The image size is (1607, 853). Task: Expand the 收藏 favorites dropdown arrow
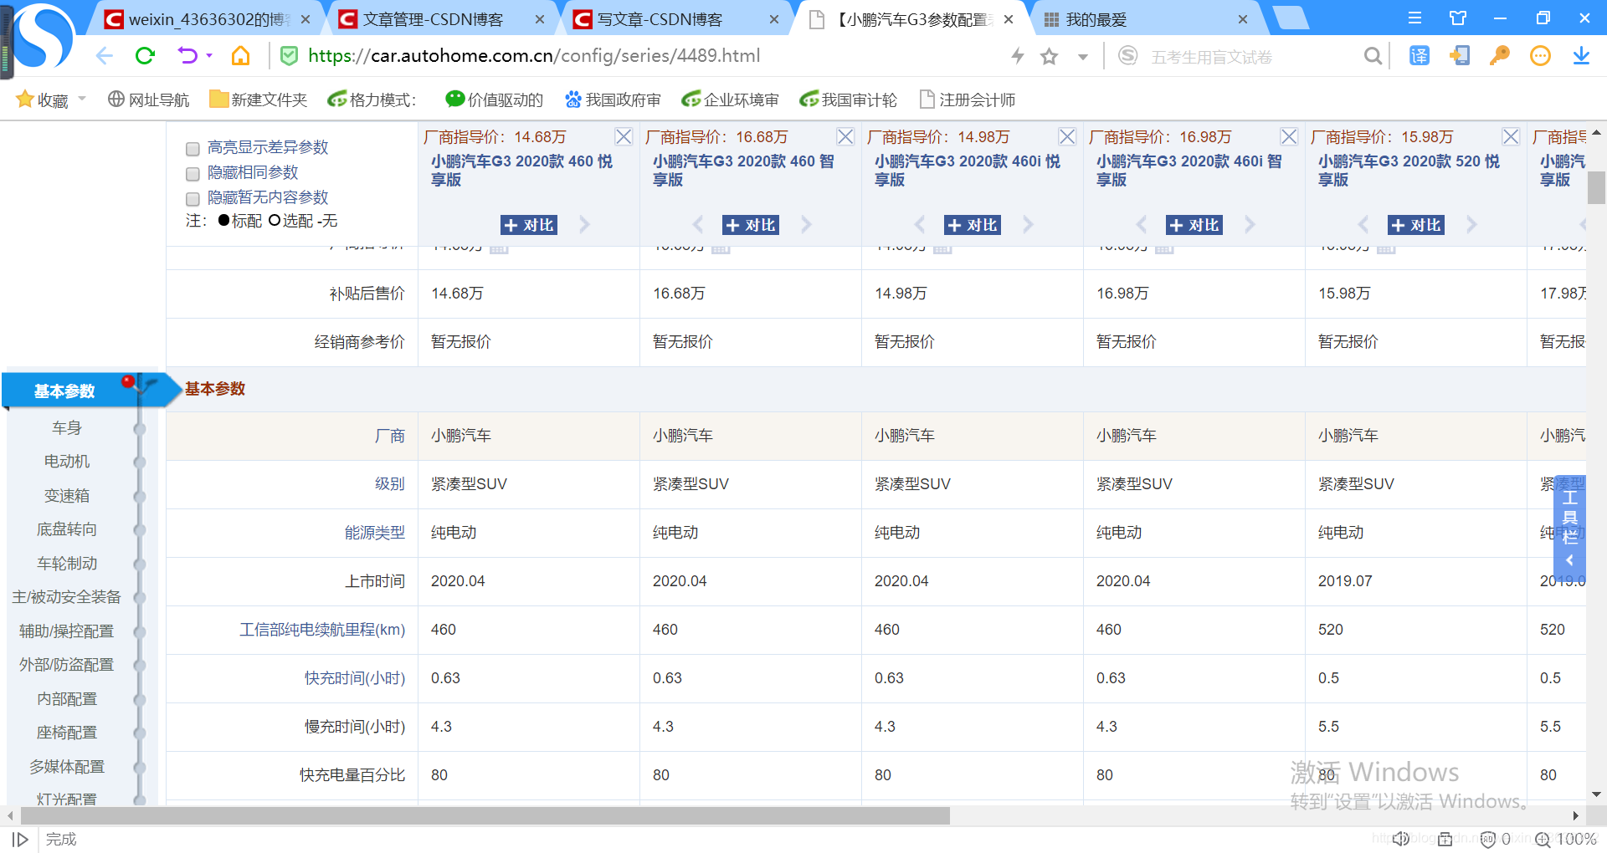[82, 99]
